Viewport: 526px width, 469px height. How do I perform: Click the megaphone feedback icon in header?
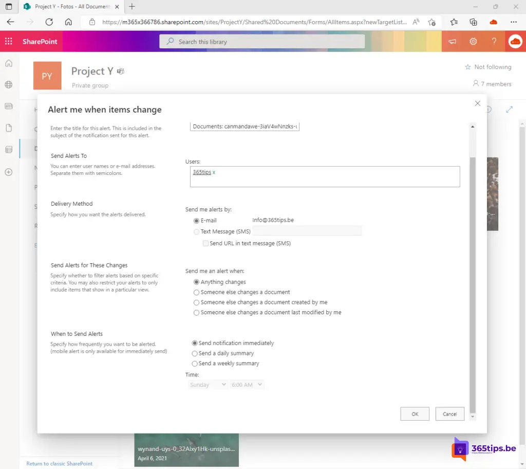tap(453, 42)
